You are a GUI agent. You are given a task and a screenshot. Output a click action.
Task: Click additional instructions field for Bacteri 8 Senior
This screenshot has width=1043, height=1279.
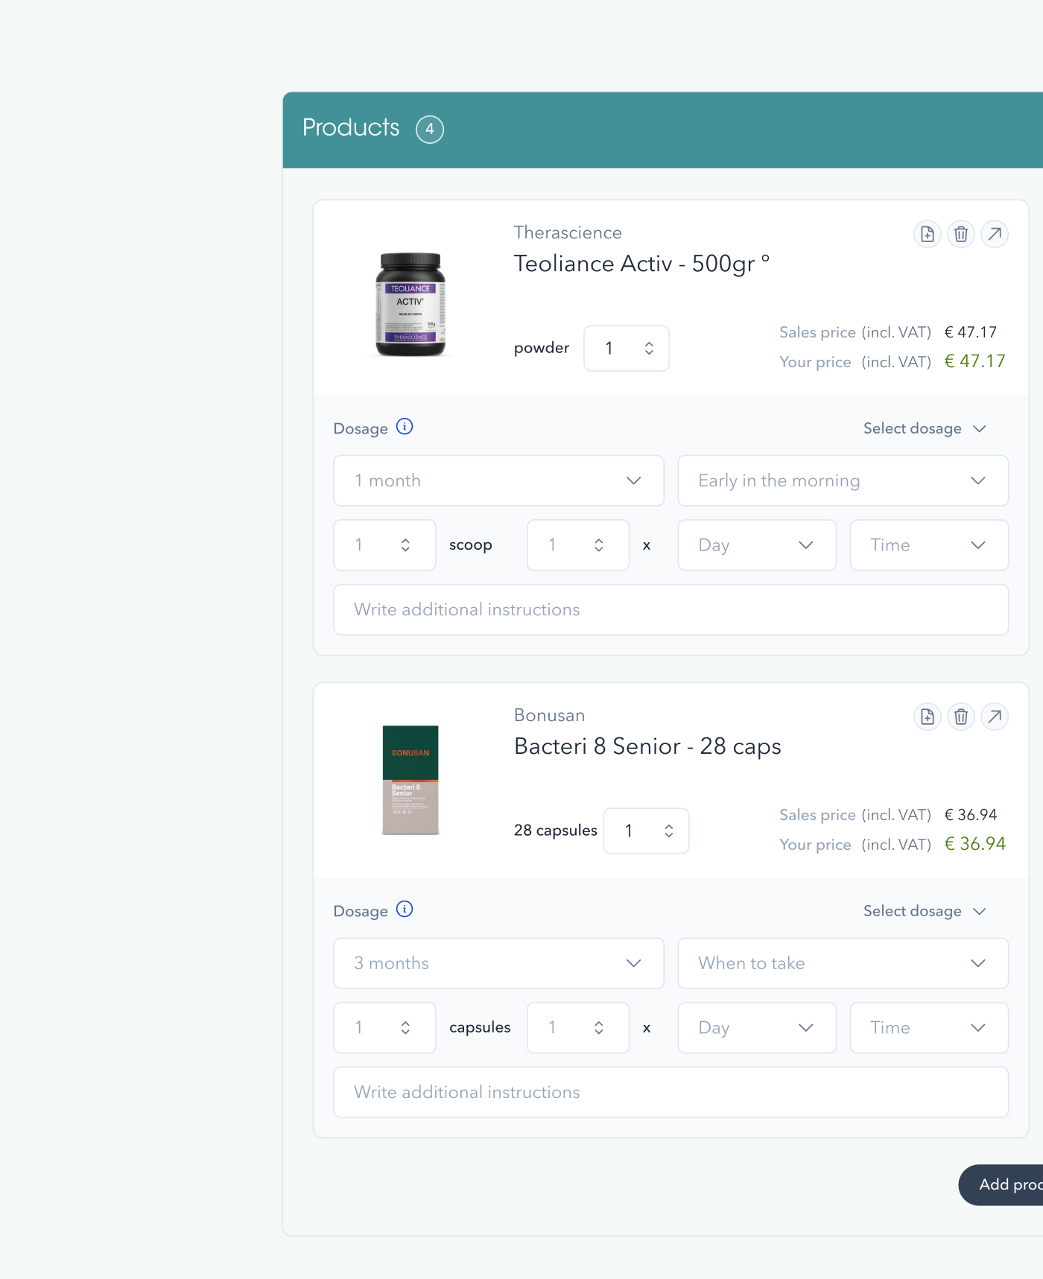(670, 1092)
